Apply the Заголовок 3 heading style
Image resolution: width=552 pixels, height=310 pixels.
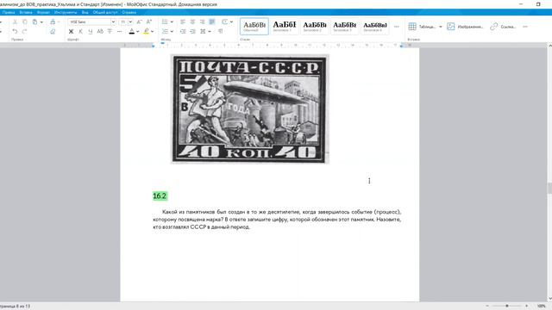(x=345, y=27)
